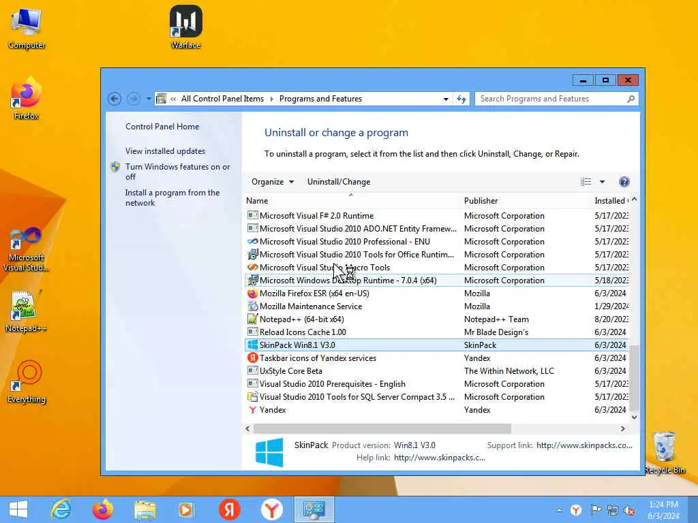This screenshot has width=698, height=523.
Task: Expand the breadcrumb chevron before All Control Panel Items
Action: (x=173, y=99)
